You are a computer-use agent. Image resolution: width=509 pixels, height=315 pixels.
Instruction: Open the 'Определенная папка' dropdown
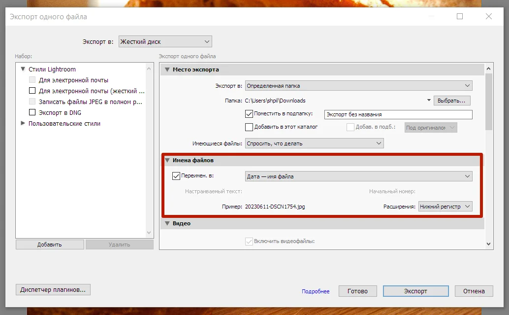pos(358,86)
